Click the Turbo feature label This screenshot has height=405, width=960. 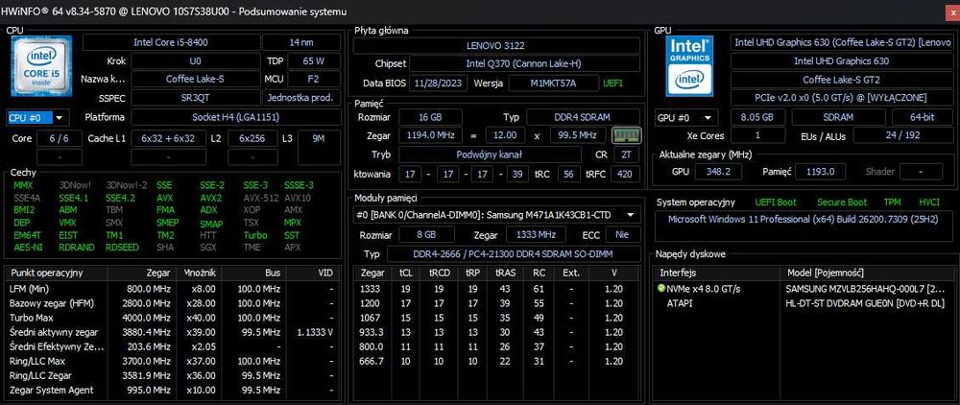pyautogui.click(x=255, y=235)
